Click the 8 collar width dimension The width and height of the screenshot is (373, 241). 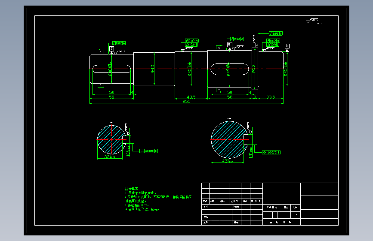(255, 97)
